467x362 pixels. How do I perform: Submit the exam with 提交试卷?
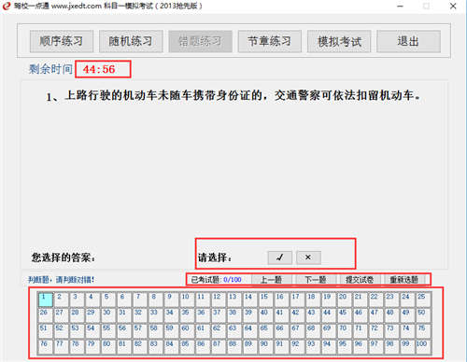(x=360, y=280)
